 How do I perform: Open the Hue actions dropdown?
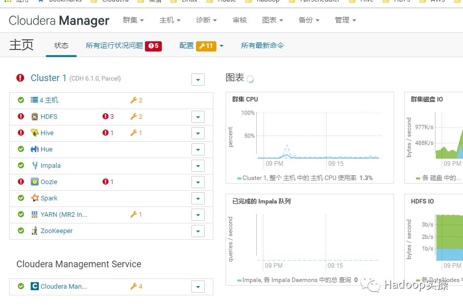pyautogui.click(x=198, y=149)
